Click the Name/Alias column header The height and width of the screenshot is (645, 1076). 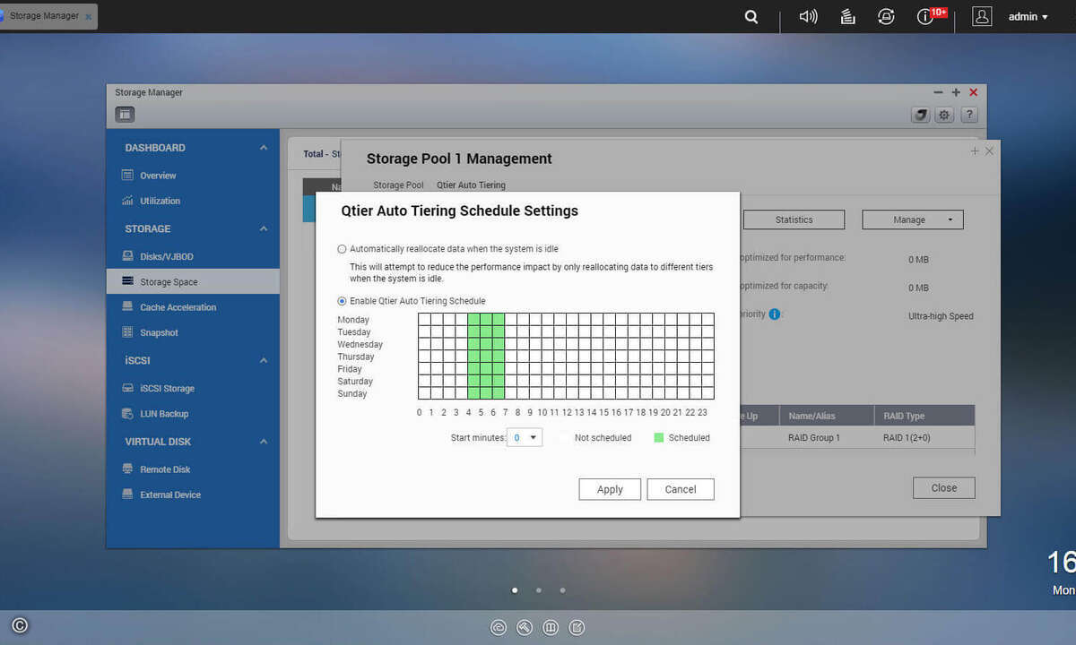tap(826, 416)
